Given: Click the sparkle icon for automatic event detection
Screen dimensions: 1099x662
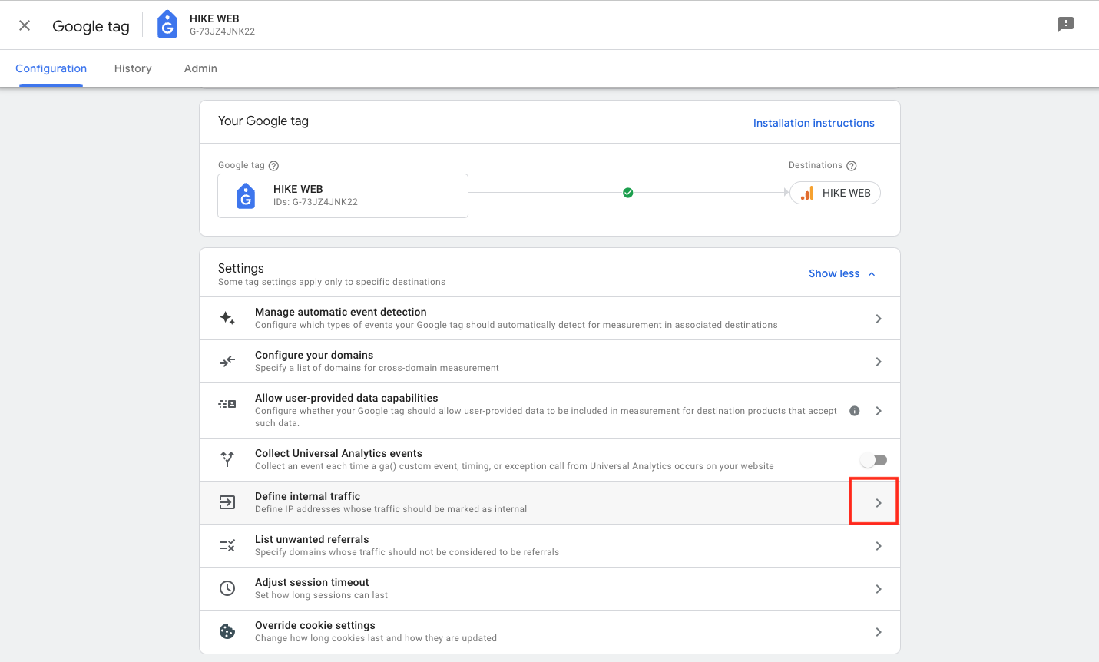Looking at the screenshot, I should point(227,318).
